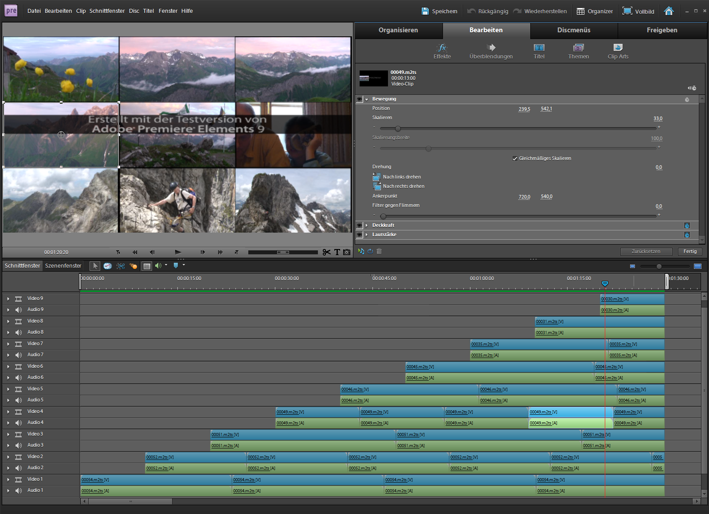Click the play audio preview icon below effects
The width and height of the screenshot is (709, 514).
click(361, 251)
